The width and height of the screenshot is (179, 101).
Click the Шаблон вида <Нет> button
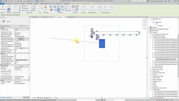[21, 67]
